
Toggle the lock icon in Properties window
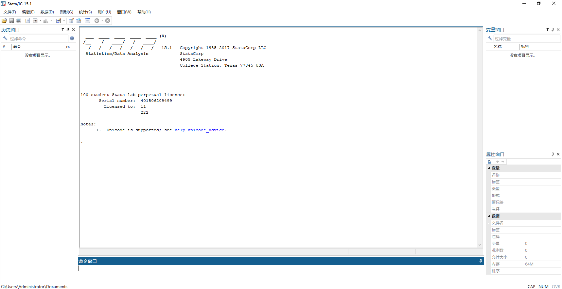489,162
